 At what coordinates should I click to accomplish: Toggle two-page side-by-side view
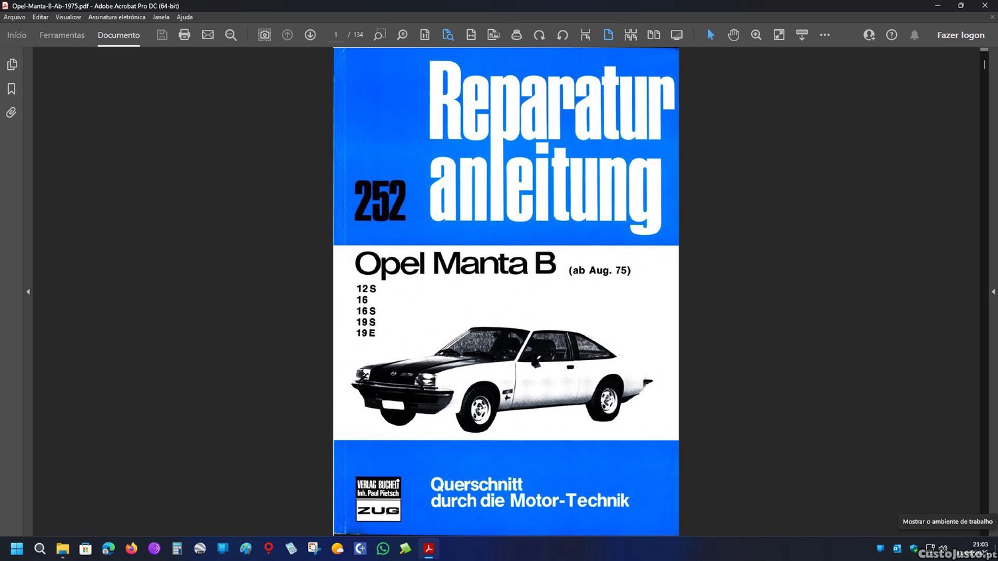tap(653, 35)
